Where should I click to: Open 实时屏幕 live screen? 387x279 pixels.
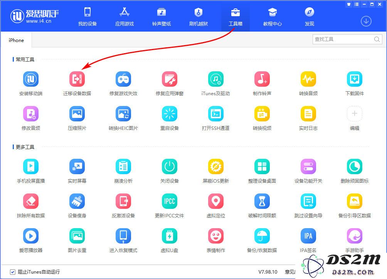pos(77,166)
